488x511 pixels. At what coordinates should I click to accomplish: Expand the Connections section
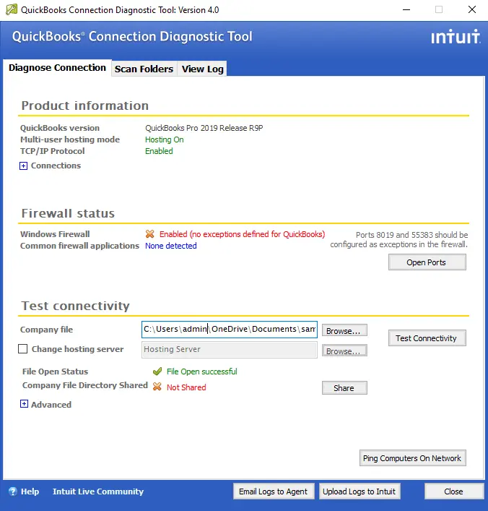coord(23,166)
